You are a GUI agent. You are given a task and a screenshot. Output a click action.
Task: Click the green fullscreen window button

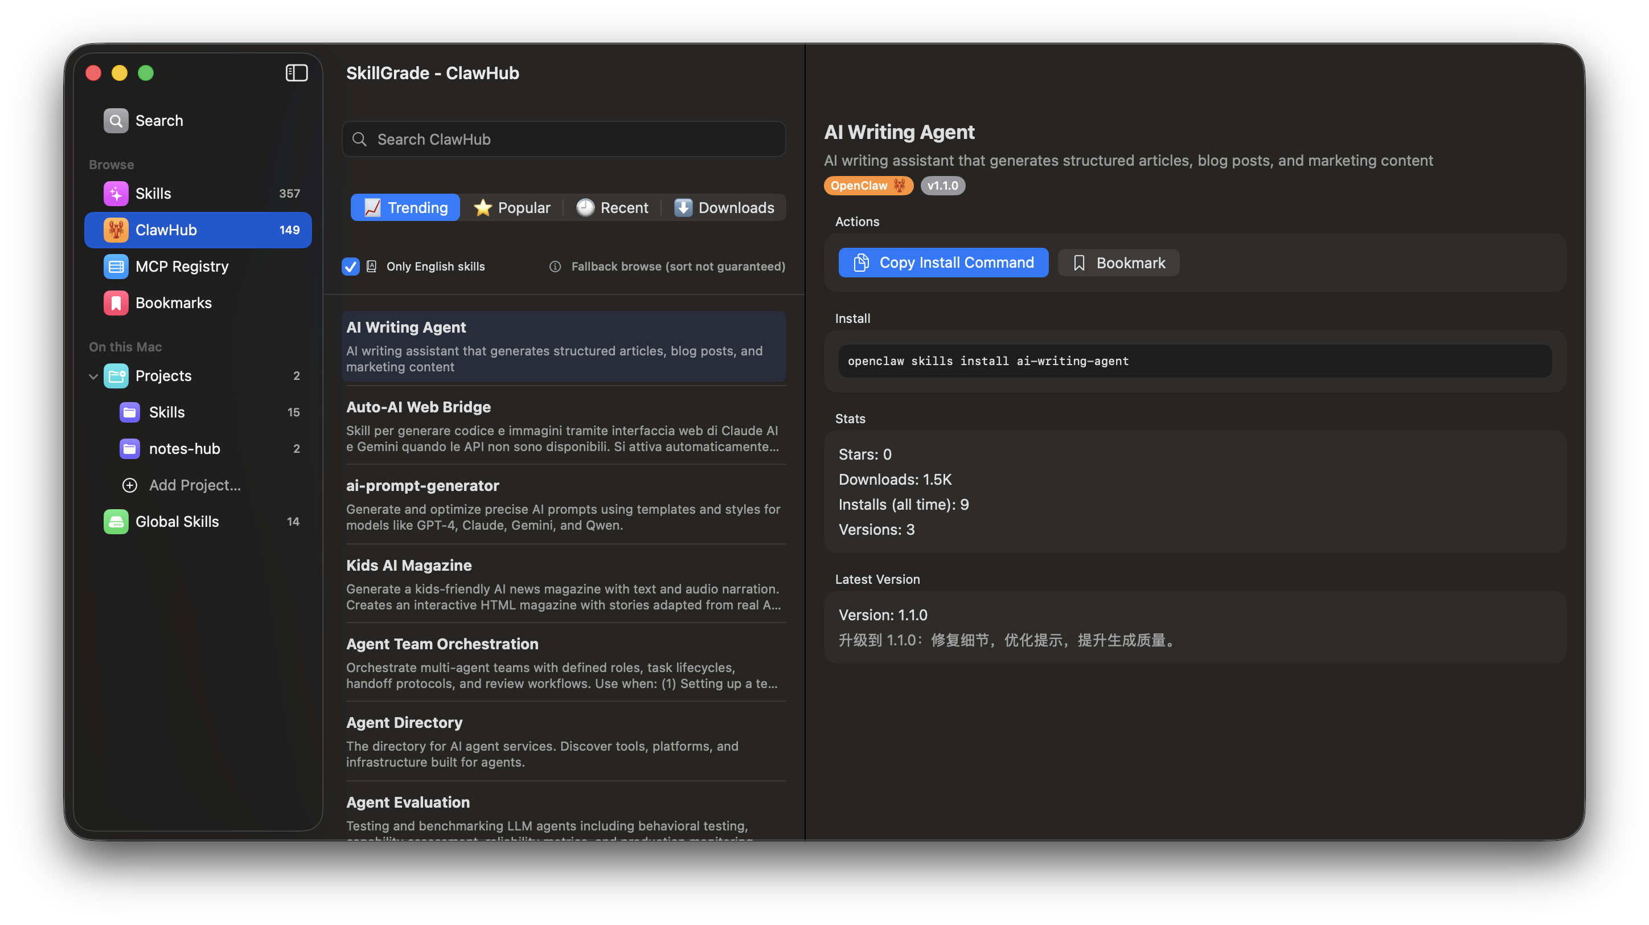pos(146,73)
